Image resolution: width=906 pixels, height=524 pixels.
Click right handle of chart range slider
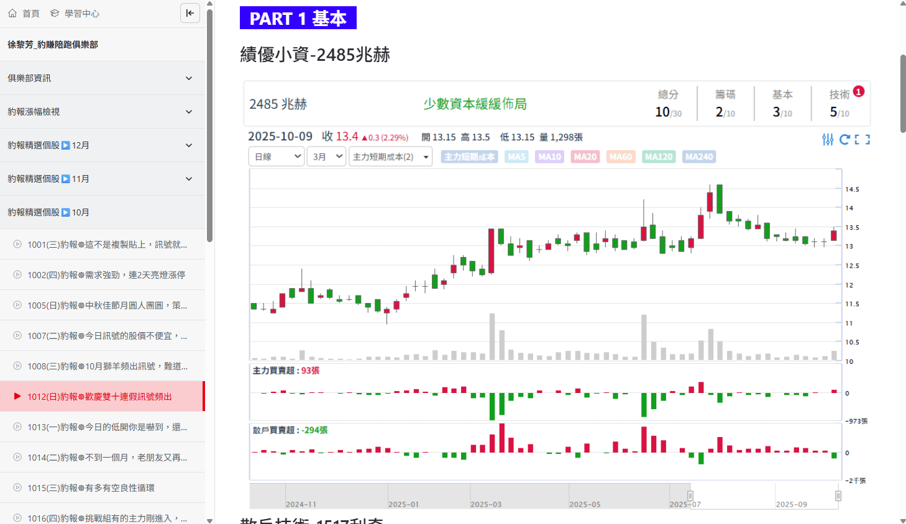[x=838, y=496]
